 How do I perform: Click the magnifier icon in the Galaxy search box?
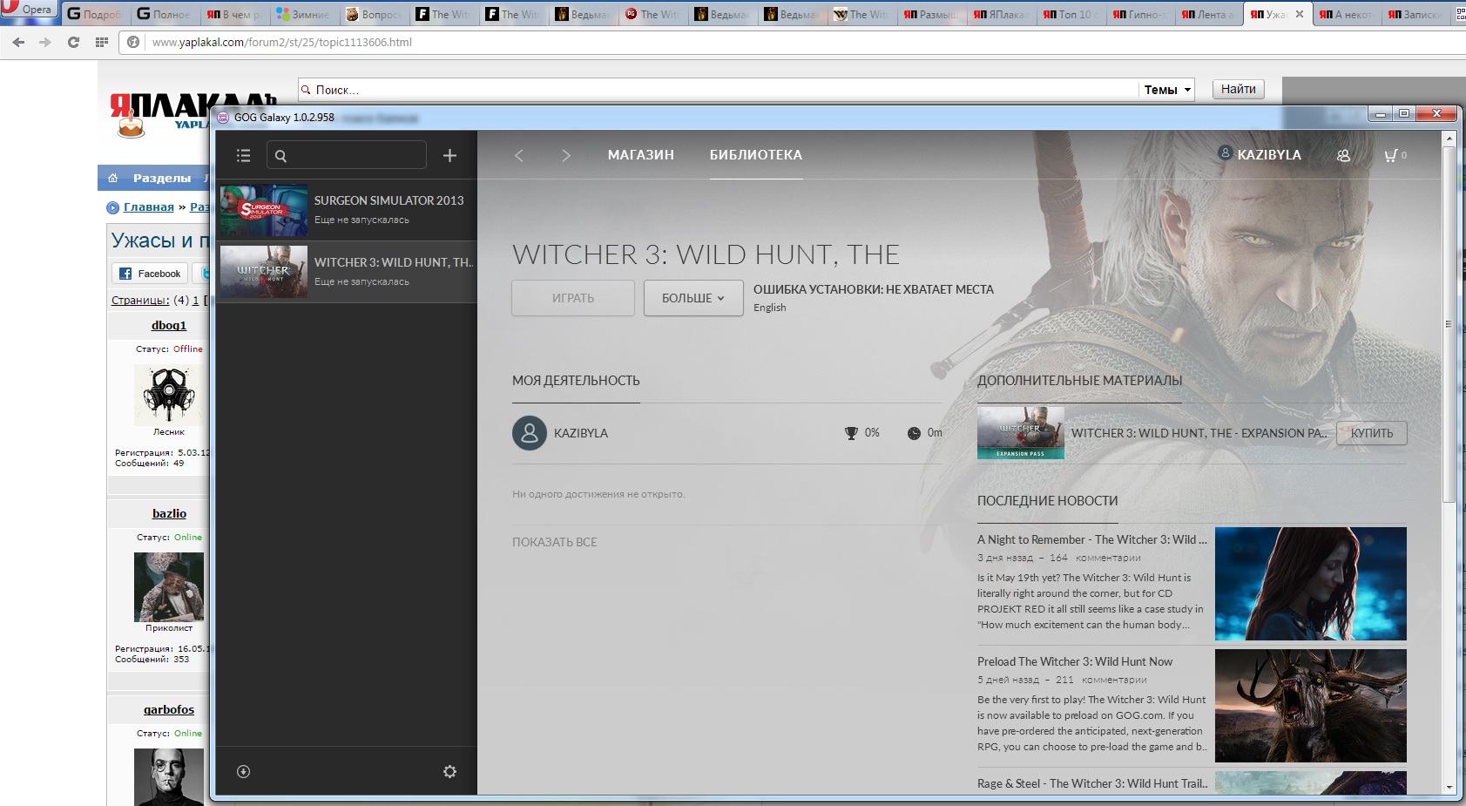280,156
